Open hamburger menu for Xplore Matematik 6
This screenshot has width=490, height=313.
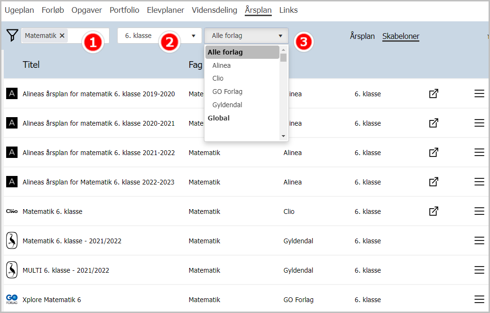tap(479, 299)
